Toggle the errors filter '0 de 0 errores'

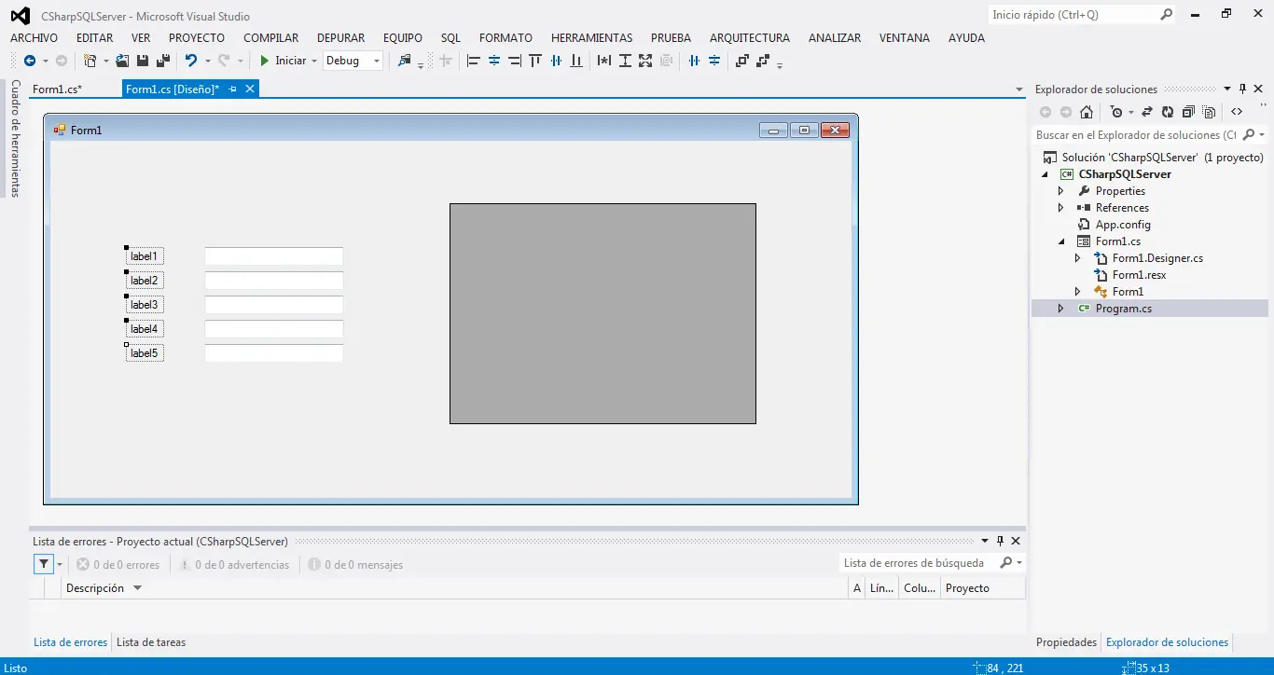point(118,565)
